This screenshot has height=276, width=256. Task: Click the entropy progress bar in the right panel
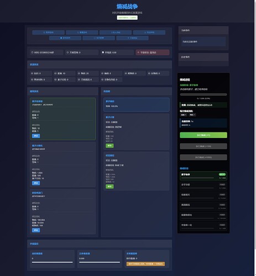203,94
